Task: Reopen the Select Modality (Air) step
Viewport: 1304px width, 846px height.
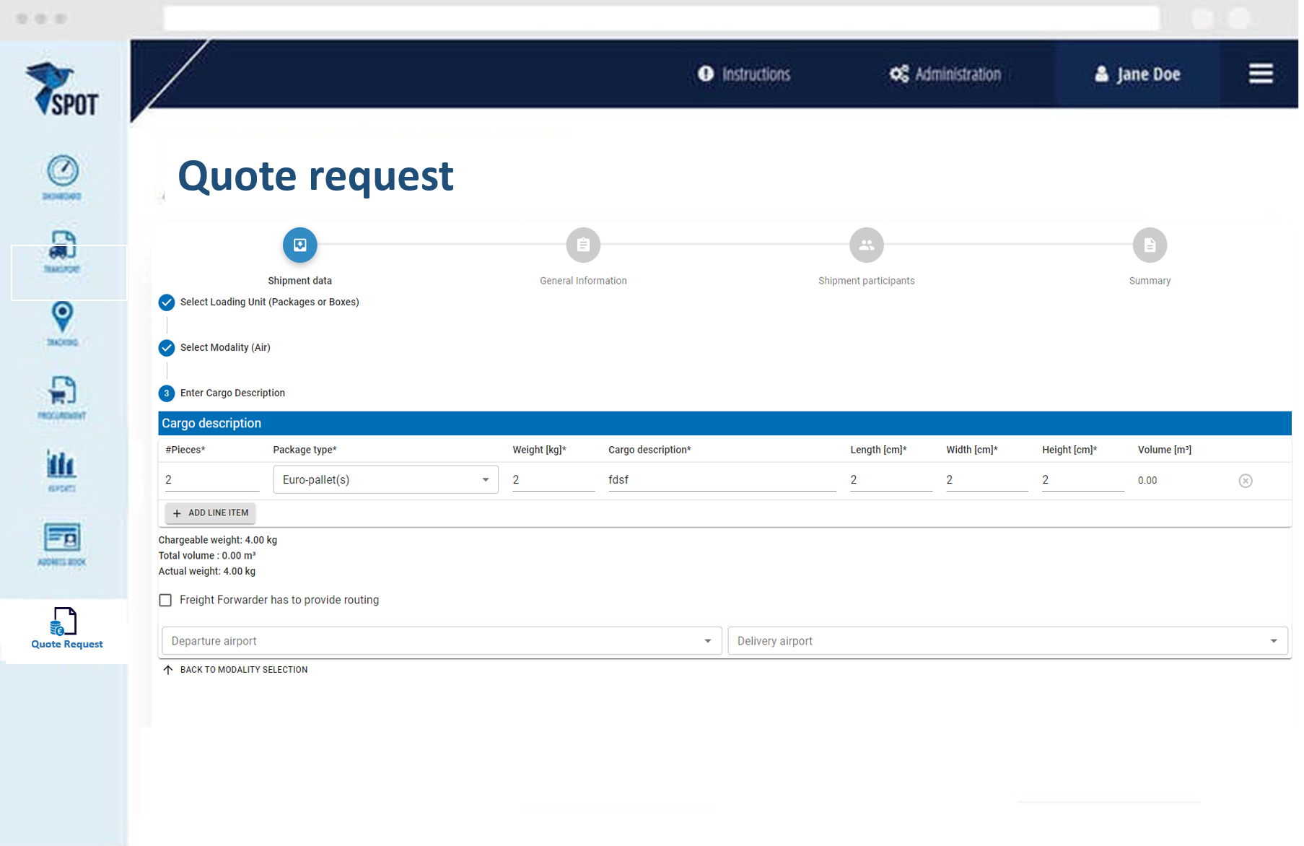Action: 225,348
